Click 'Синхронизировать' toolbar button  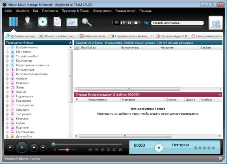point(207,36)
